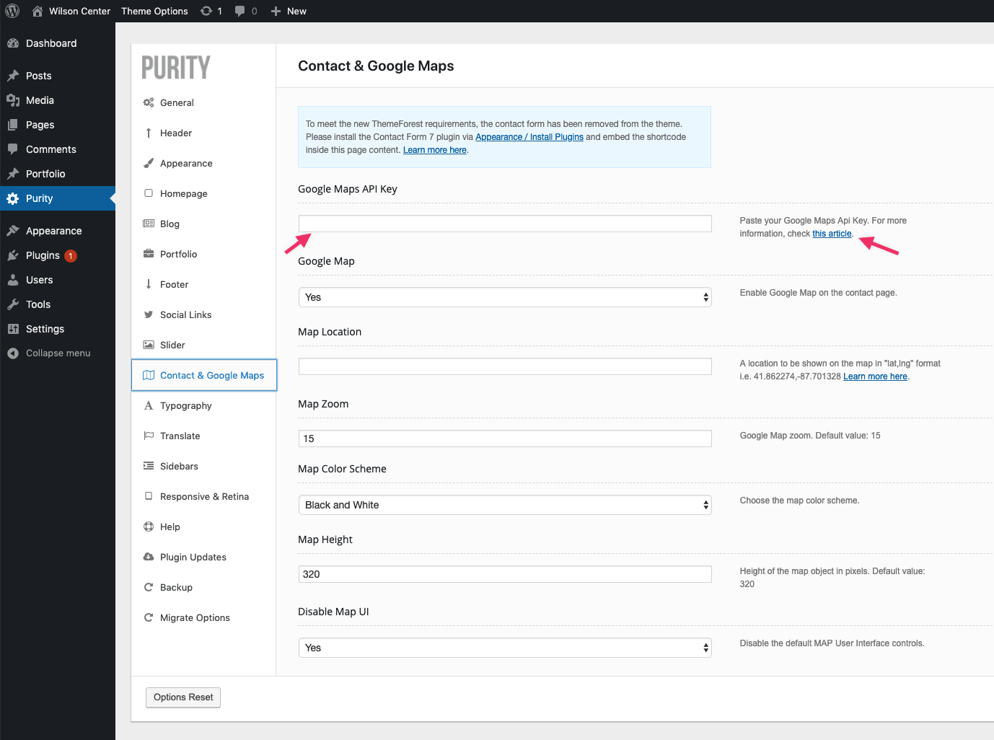994x740 pixels.
Task: Open the Portfolio menu in WordPress sidebar
Action: (58, 174)
